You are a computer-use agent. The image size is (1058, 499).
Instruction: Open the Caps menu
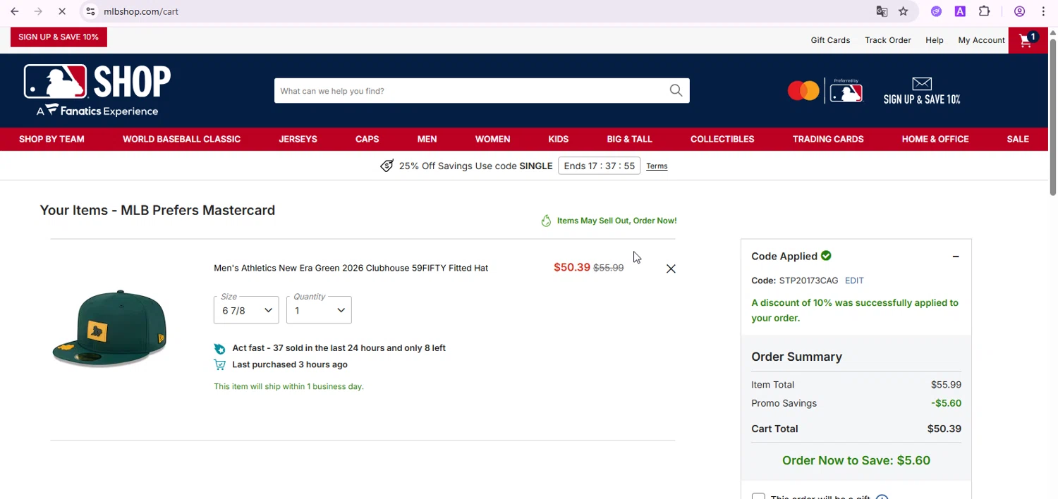(367, 139)
